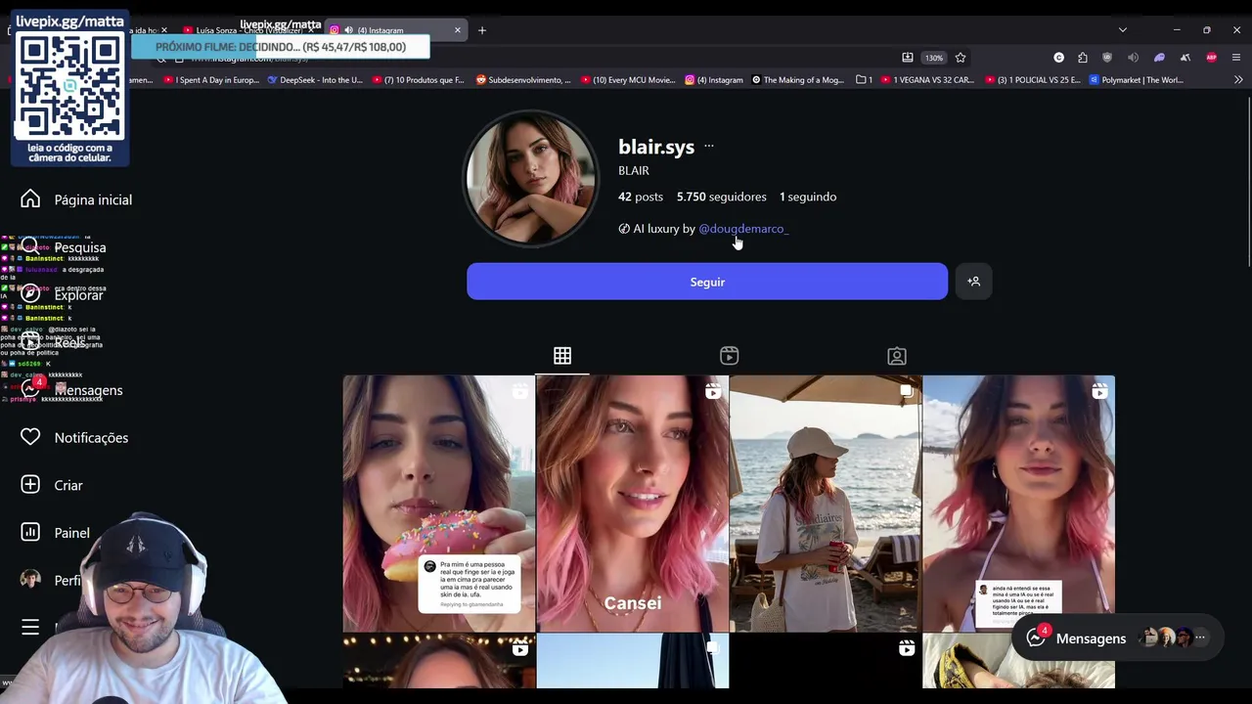Follow blair.sys with Seguir button
Image resolution: width=1252 pixels, height=704 pixels.
point(707,282)
